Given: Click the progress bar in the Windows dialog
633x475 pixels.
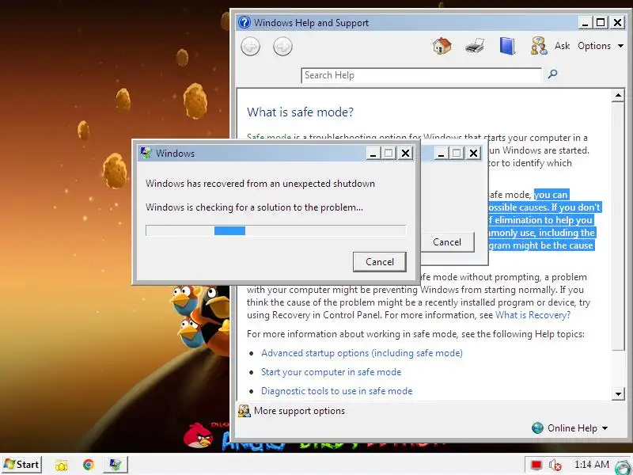Looking at the screenshot, I should click(x=275, y=230).
